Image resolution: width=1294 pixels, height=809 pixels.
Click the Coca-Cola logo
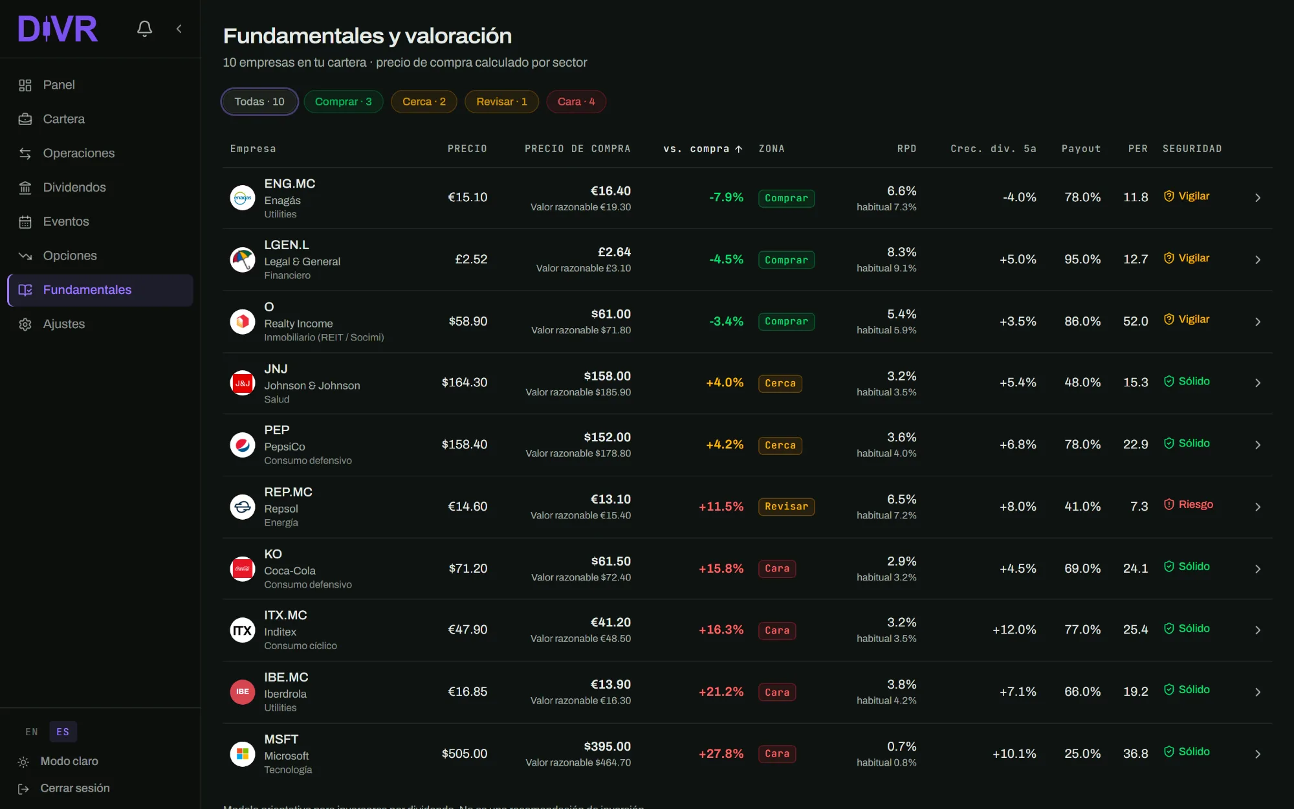click(243, 569)
